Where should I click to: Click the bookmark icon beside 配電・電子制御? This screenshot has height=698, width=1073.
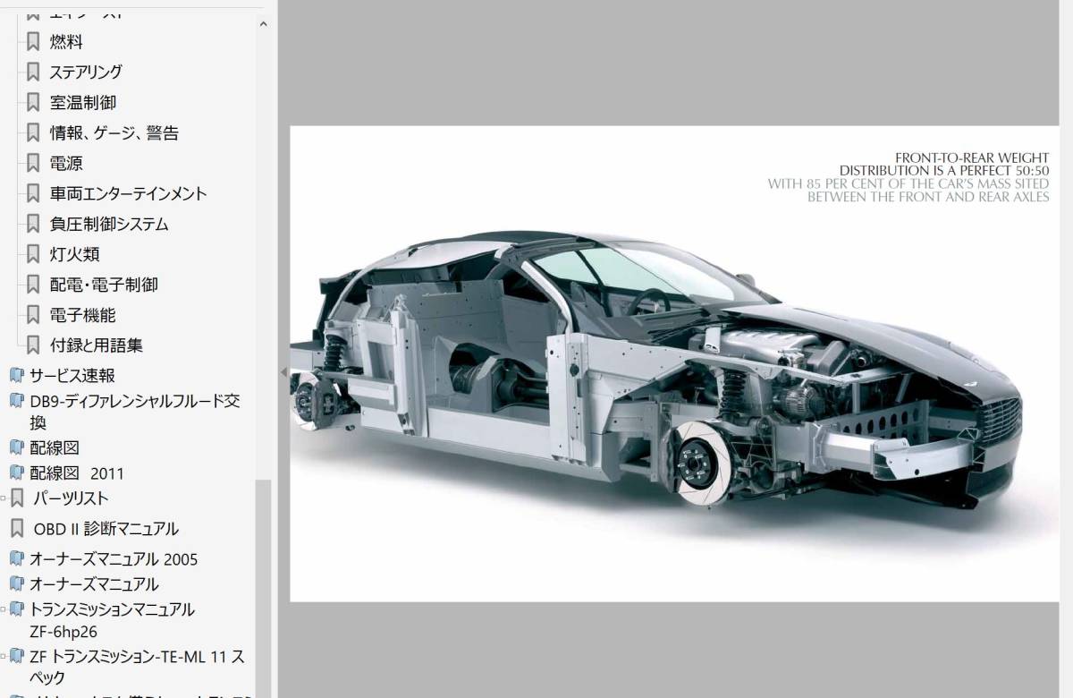click(x=33, y=285)
